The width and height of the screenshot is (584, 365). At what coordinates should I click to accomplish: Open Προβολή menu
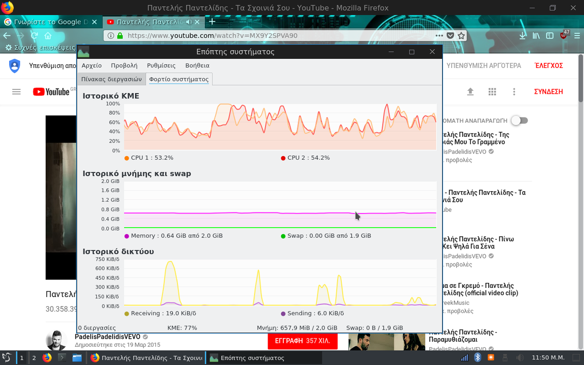(124, 65)
